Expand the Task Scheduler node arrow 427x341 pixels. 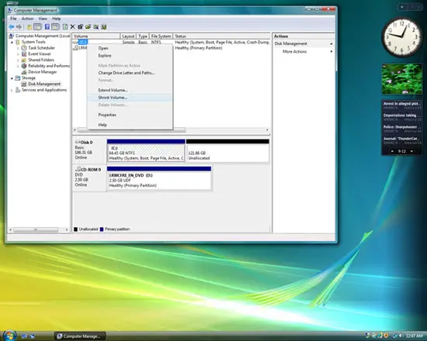click(x=18, y=48)
